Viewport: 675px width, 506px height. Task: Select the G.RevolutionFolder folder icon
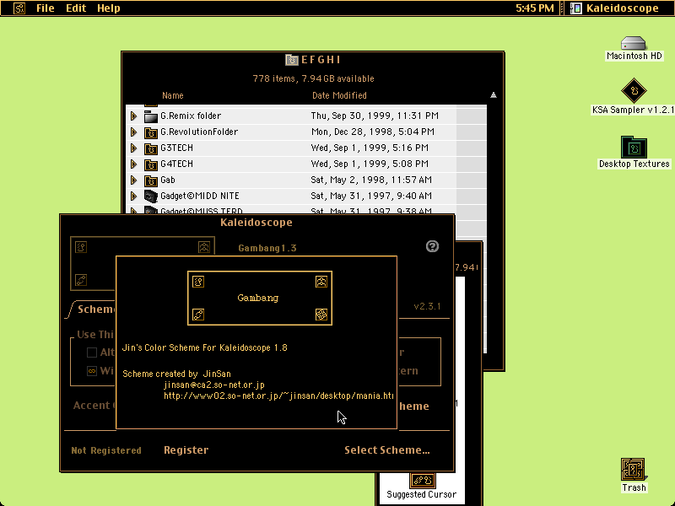tap(151, 132)
